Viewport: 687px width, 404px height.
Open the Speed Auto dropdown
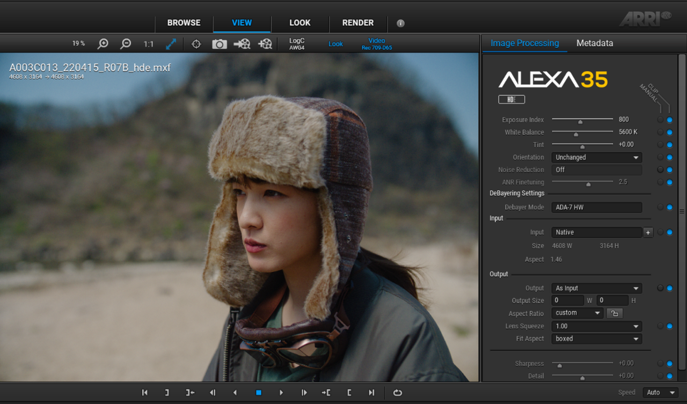(660, 393)
